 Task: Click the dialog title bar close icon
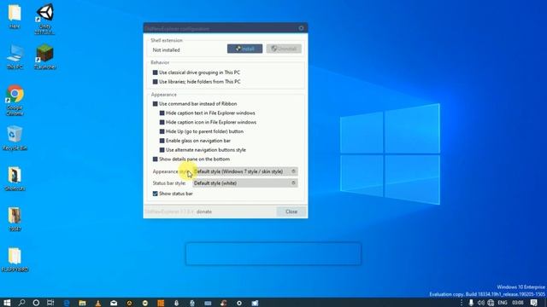click(301, 28)
